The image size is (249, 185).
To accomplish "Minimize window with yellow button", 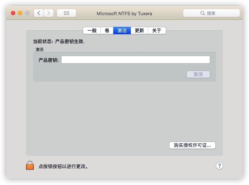I will coord(20,13).
